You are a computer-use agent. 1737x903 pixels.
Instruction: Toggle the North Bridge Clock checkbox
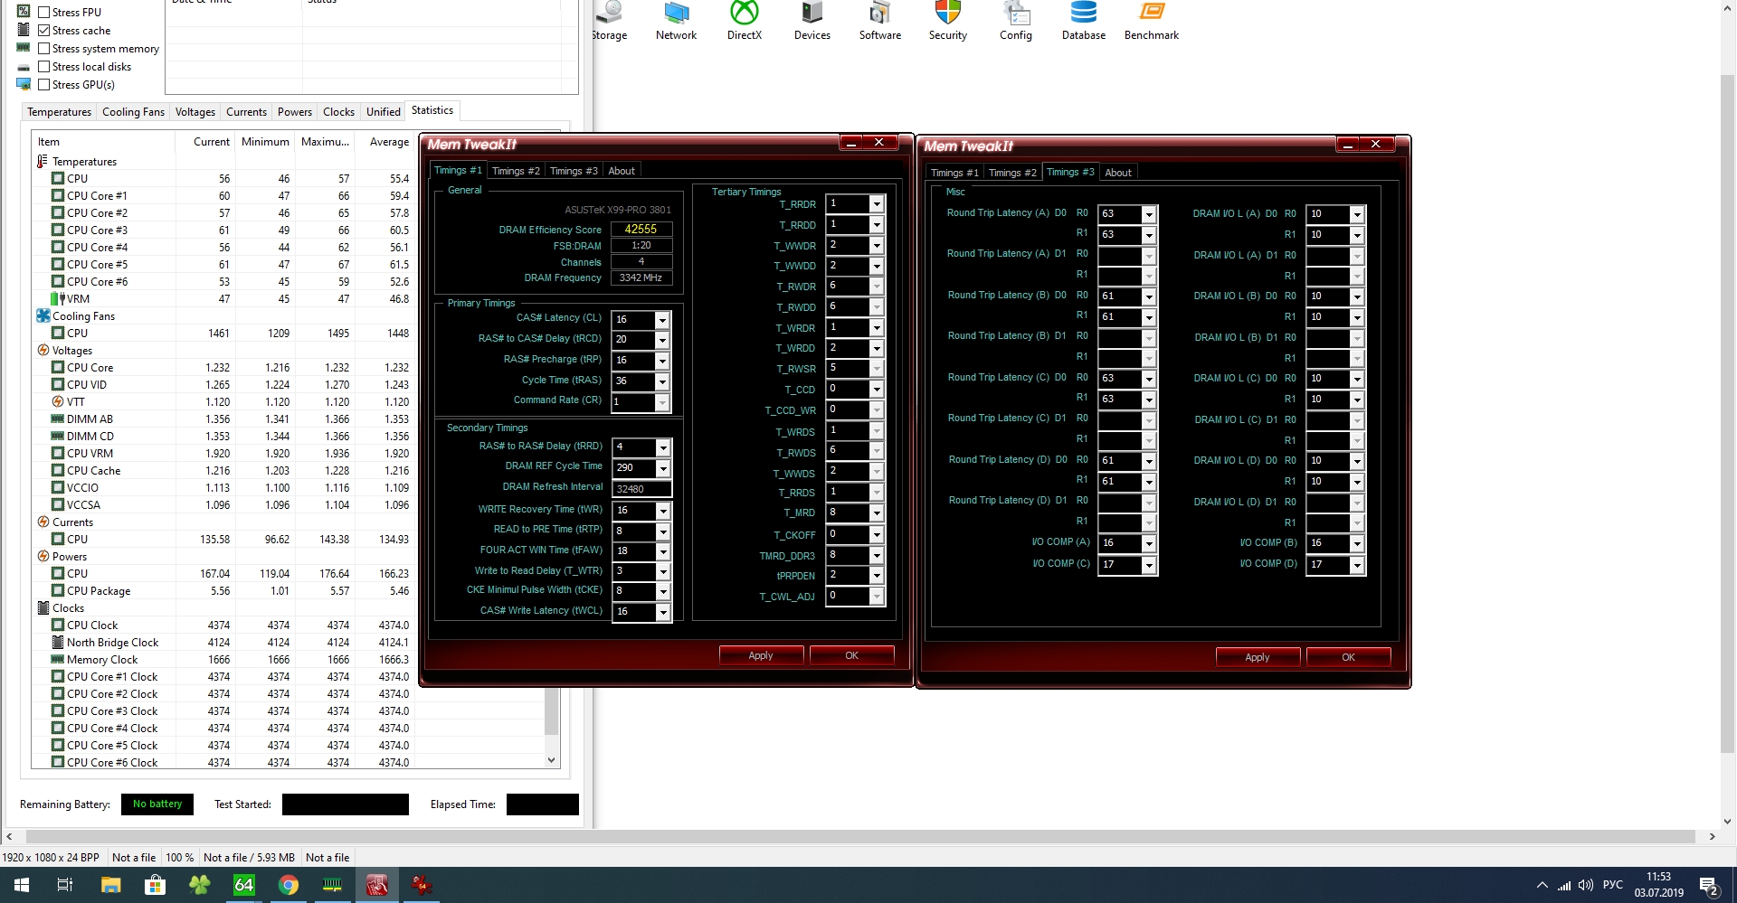point(57,642)
